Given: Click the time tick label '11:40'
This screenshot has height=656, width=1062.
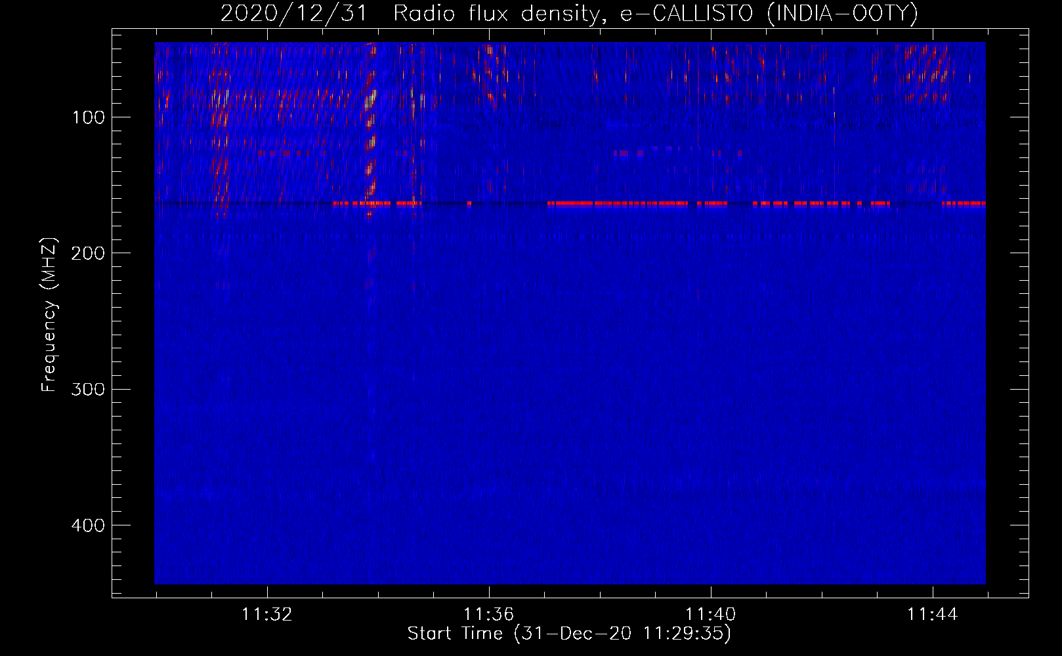Looking at the screenshot, I should [711, 615].
